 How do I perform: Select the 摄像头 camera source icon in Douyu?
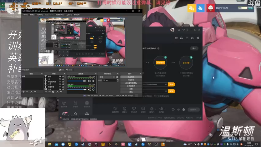[x=125, y=109]
